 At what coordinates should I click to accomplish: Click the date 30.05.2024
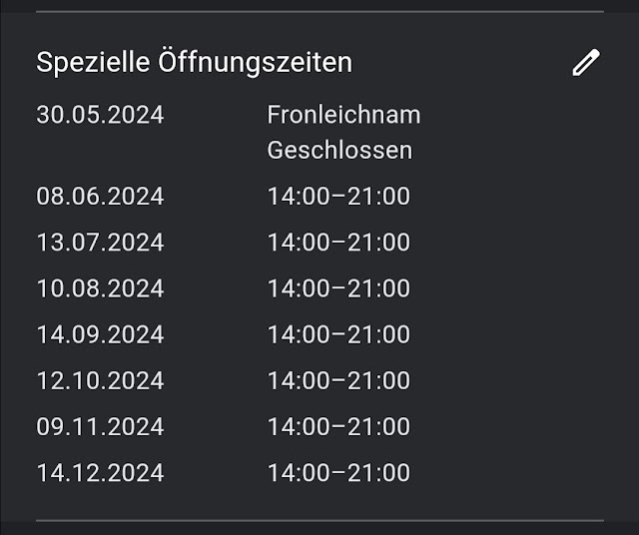click(100, 115)
